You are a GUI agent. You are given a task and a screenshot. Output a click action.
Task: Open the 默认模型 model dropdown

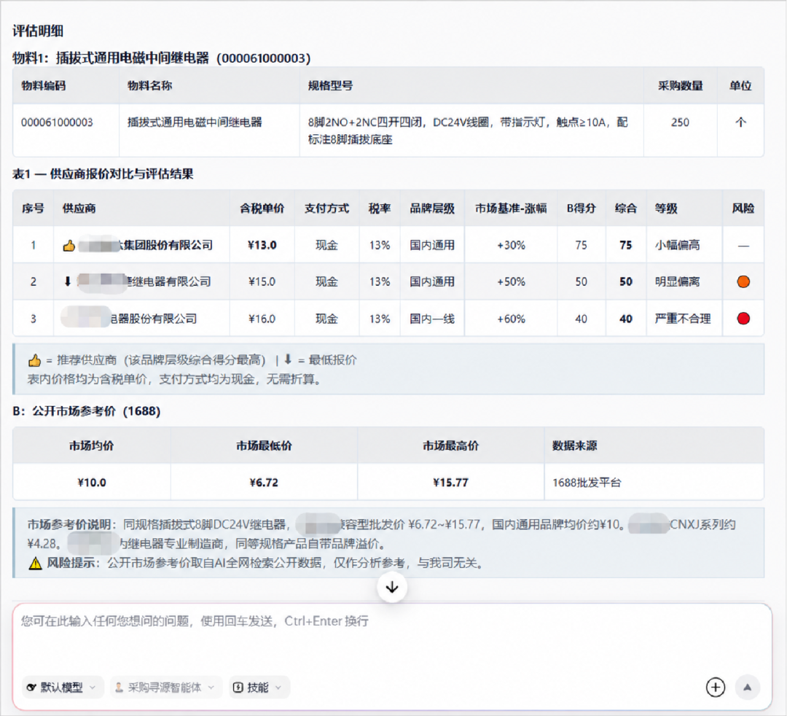pyautogui.click(x=62, y=688)
